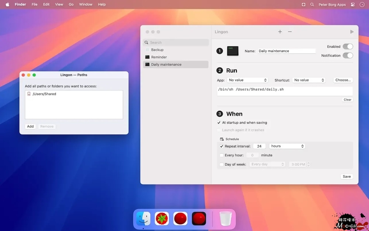Open Control Center from the menu bar
The image size is (369, 231).
point(353,4)
